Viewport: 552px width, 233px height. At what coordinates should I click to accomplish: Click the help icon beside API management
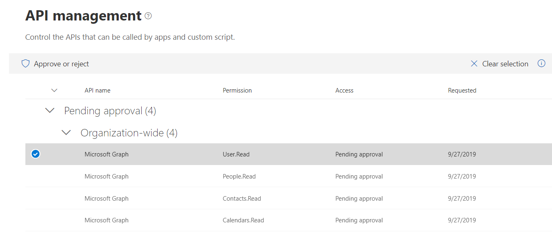148,16
